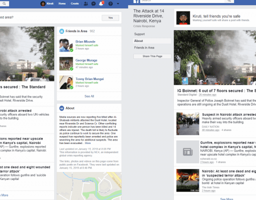
Task: Select About in crisis sidebar
Action: [x=152, y=41]
